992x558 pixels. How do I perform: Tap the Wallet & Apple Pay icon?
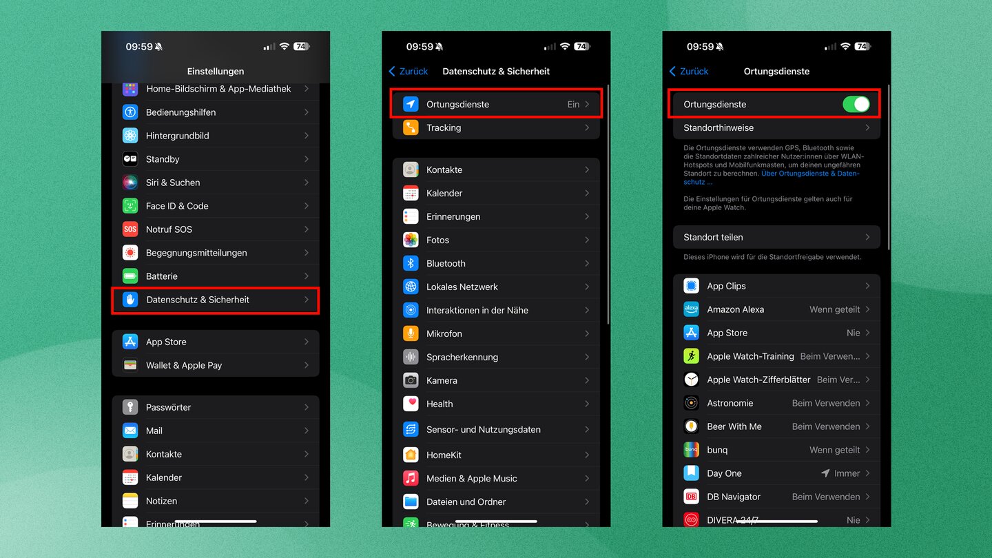point(130,366)
